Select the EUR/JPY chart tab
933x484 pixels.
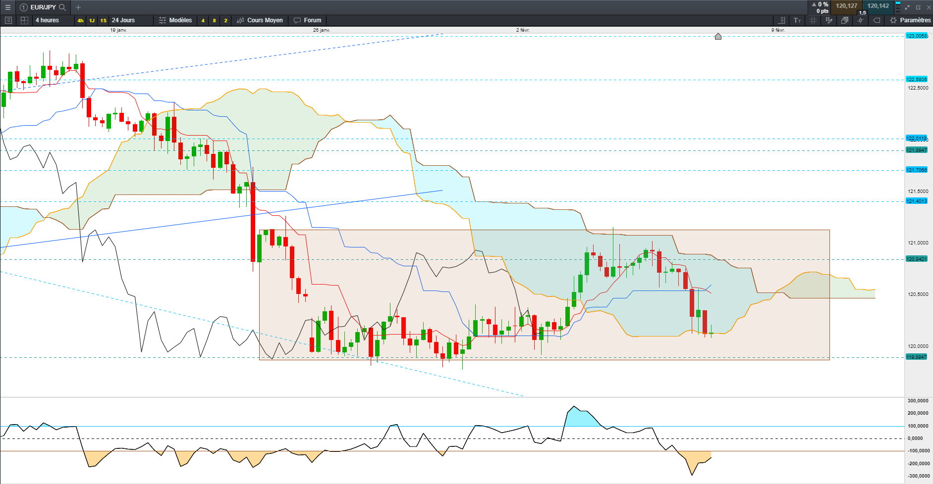43,7
